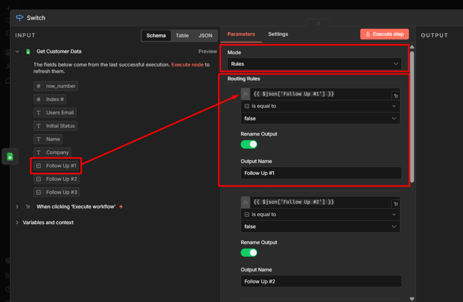Click the checkbox icon inside 'is equal to'

[x=246, y=105]
